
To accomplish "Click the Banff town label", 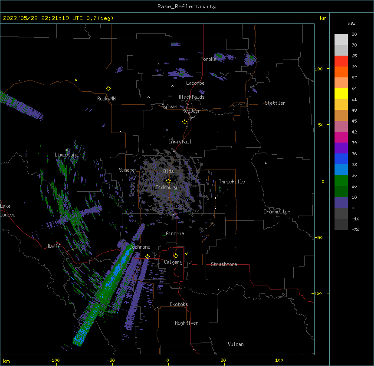I will click(54, 246).
